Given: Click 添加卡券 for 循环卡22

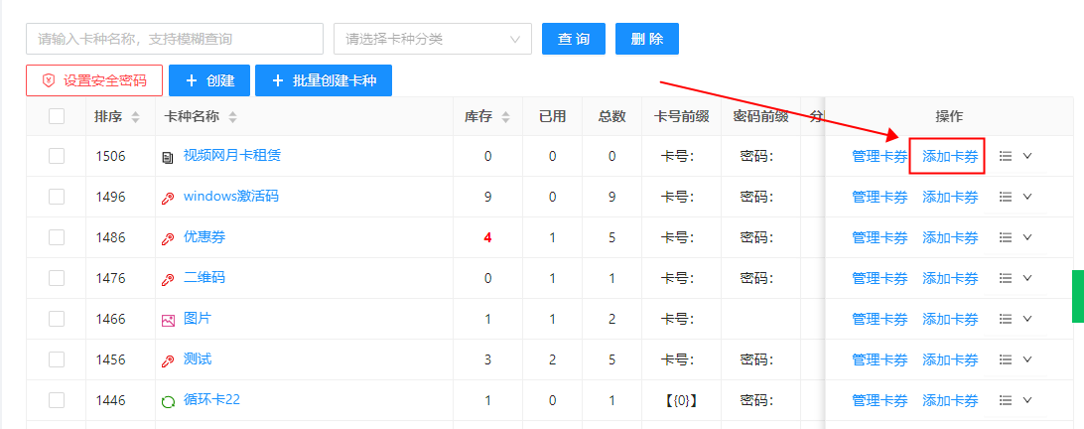Looking at the screenshot, I should [x=951, y=400].
